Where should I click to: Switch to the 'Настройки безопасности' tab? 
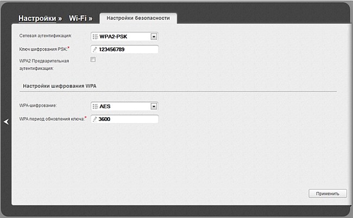[142, 18]
